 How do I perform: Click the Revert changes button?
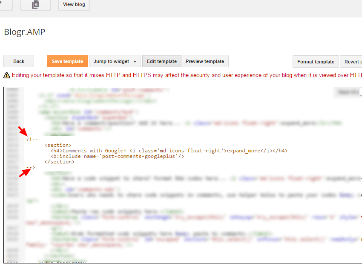[351, 62]
